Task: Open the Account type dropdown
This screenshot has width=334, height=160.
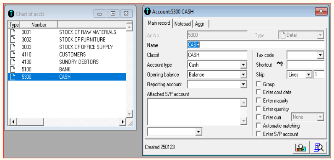Action: point(243,65)
